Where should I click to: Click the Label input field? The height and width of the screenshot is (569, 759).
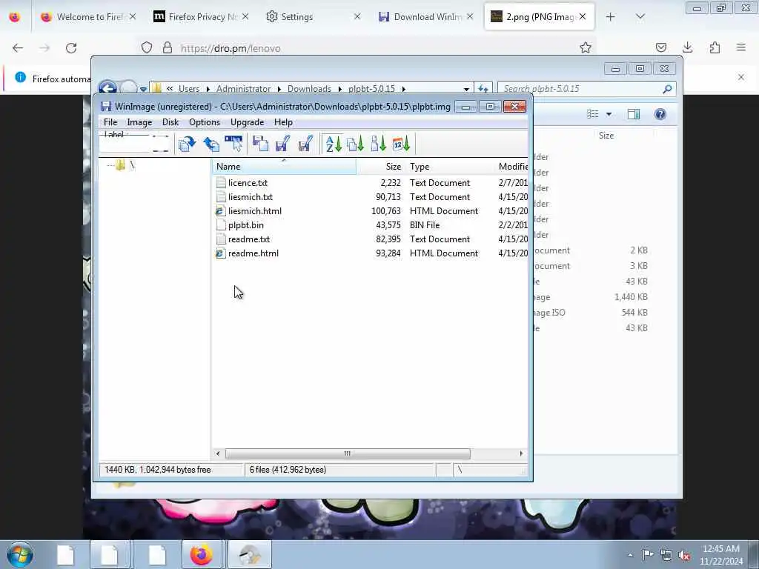135,143
